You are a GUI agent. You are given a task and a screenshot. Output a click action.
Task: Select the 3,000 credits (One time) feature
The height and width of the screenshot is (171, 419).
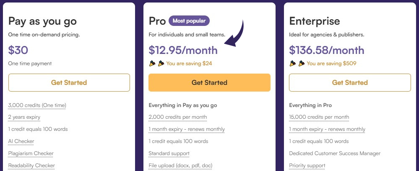click(x=37, y=105)
